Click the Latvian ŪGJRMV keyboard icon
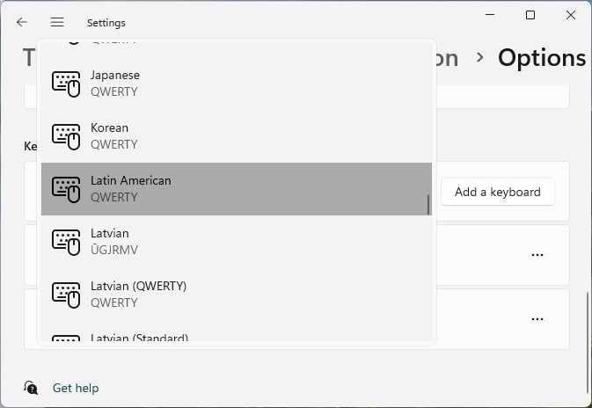The image size is (592, 408). click(66, 242)
